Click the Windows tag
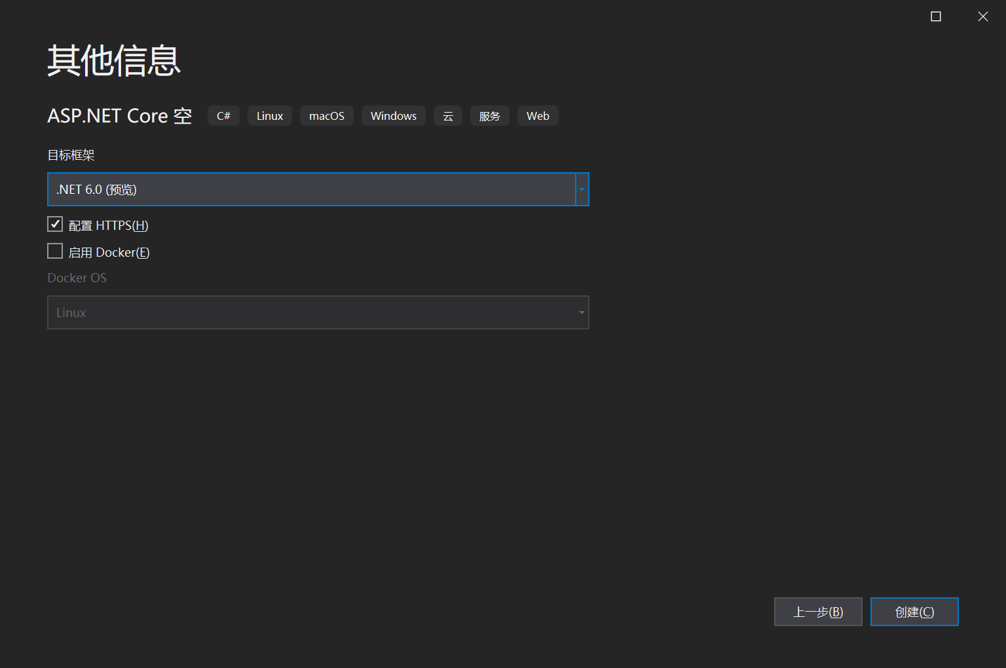1006x668 pixels. tap(394, 116)
